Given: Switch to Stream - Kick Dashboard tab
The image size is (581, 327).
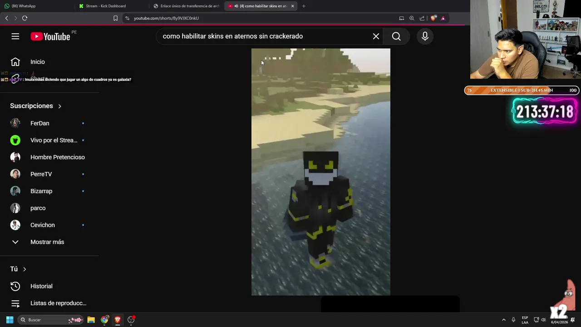Looking at the screenshot, I should click(111, 6).
